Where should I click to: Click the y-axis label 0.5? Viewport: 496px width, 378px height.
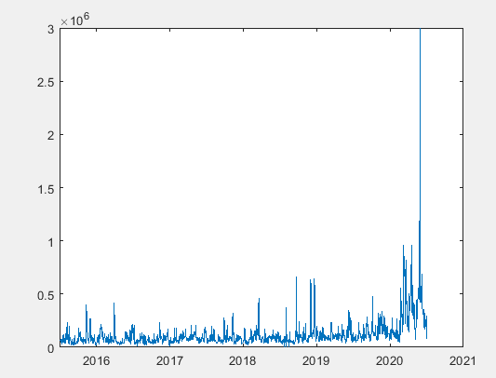tap(46, 295)
